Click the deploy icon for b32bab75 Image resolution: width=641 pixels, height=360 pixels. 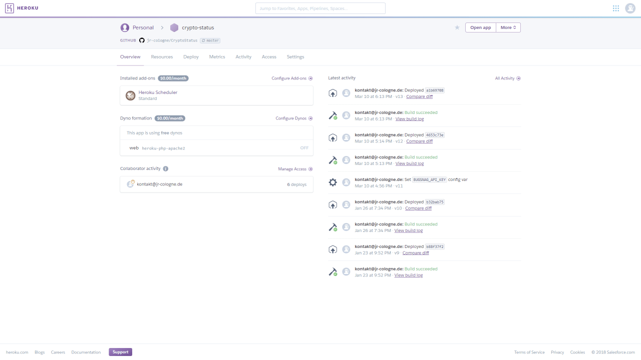333,204
